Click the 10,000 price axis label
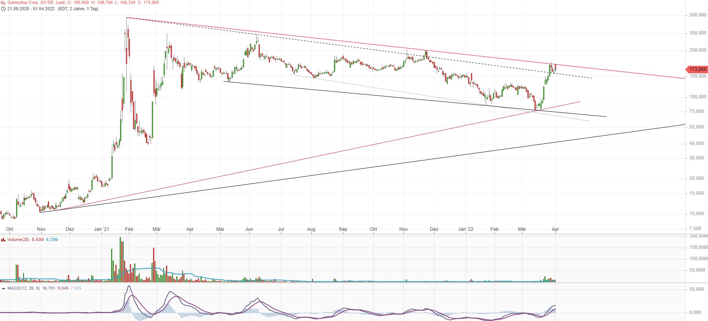 tap(697, 214)
